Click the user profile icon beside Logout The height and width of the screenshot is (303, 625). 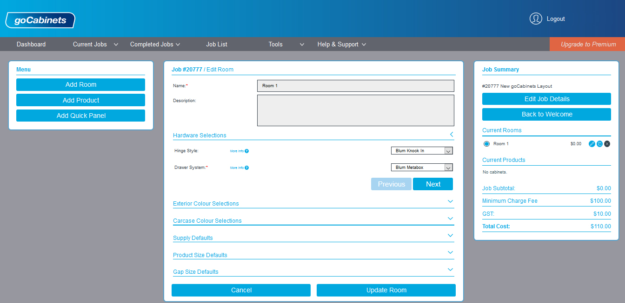[536, 19]
